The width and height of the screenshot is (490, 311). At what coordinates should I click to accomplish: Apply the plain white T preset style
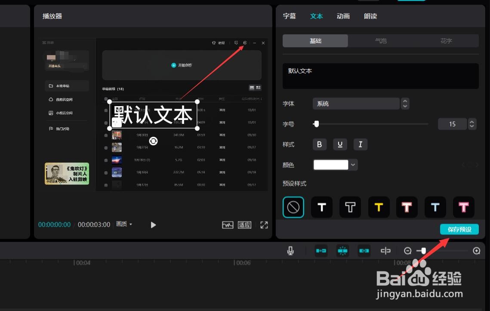pos(322,207)
